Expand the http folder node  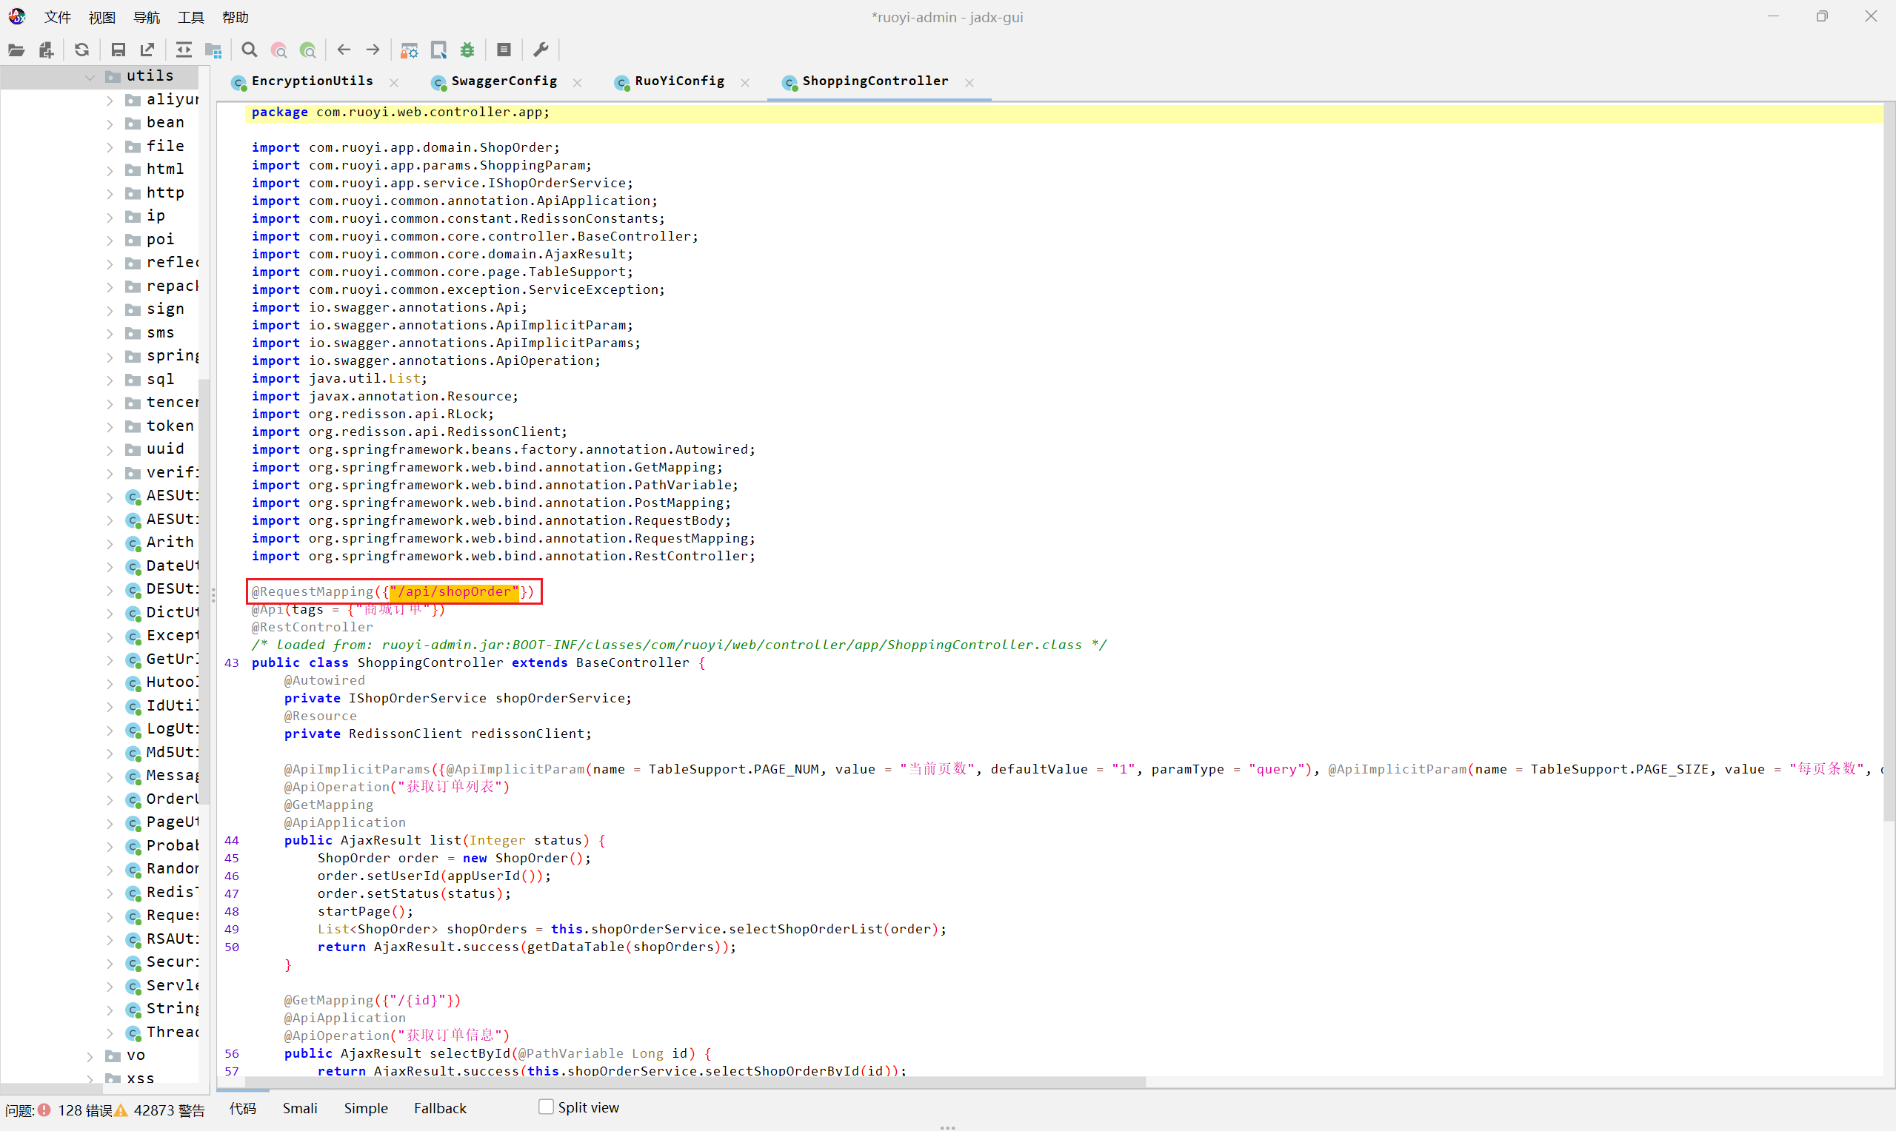(110, 194)
